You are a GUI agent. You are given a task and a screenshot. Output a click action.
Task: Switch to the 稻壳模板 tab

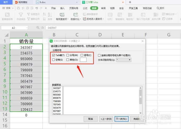point(23,2)
